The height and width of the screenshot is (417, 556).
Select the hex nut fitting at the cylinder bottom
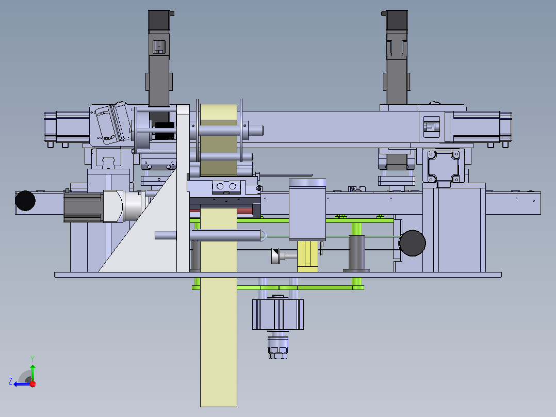(x=278, y=353)
